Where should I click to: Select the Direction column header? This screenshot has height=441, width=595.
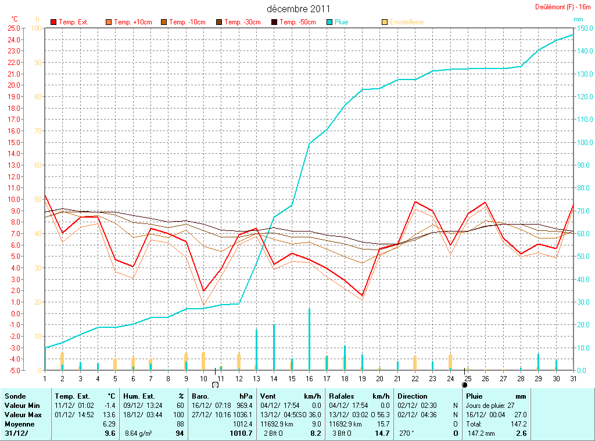point(412,396)
